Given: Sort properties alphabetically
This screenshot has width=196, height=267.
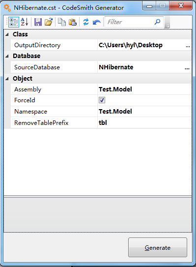Looking at the screenshot, I should [x=25, y=22].
